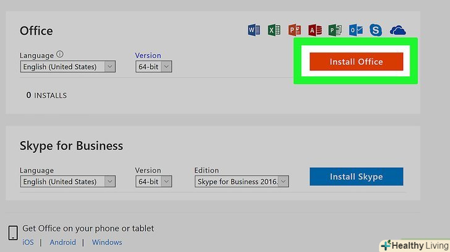Click the info icon beside Office Language
This screenshot has height=252, width=450.
(x=60, y=54)
